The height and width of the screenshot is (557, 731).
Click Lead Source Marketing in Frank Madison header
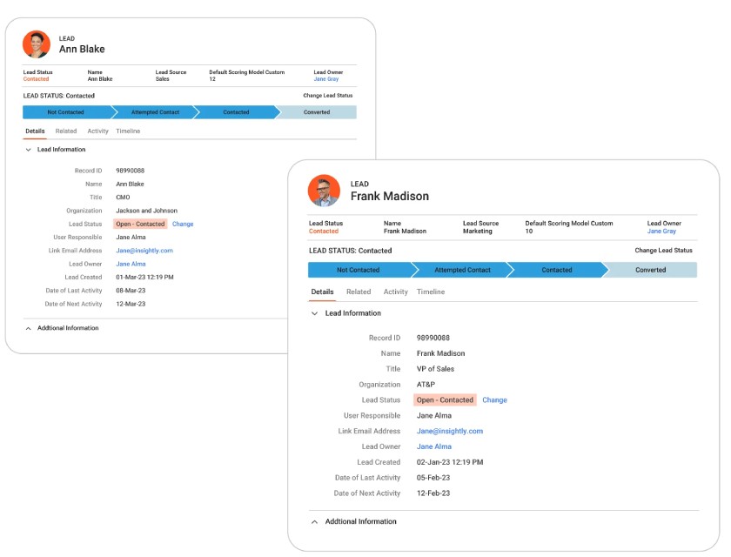tap(478, 232)
